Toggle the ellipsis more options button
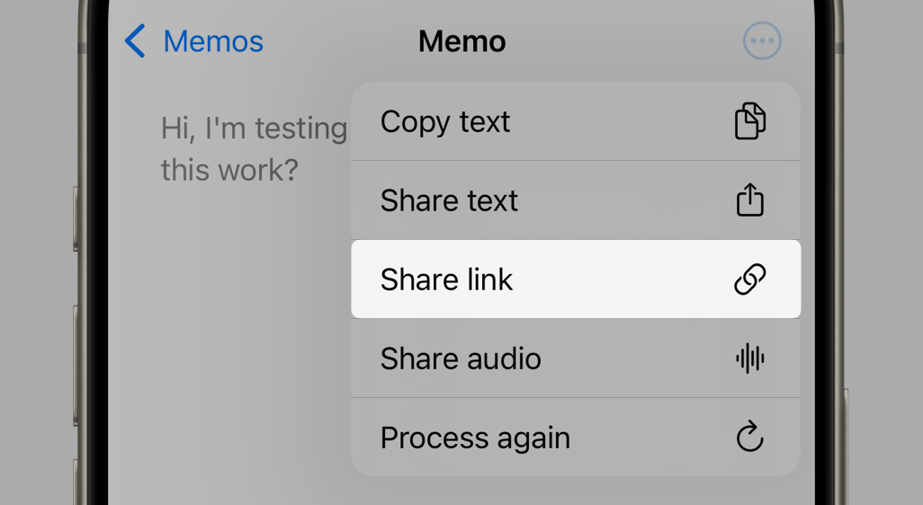This screenshot has width=923, height=505. 762,41
